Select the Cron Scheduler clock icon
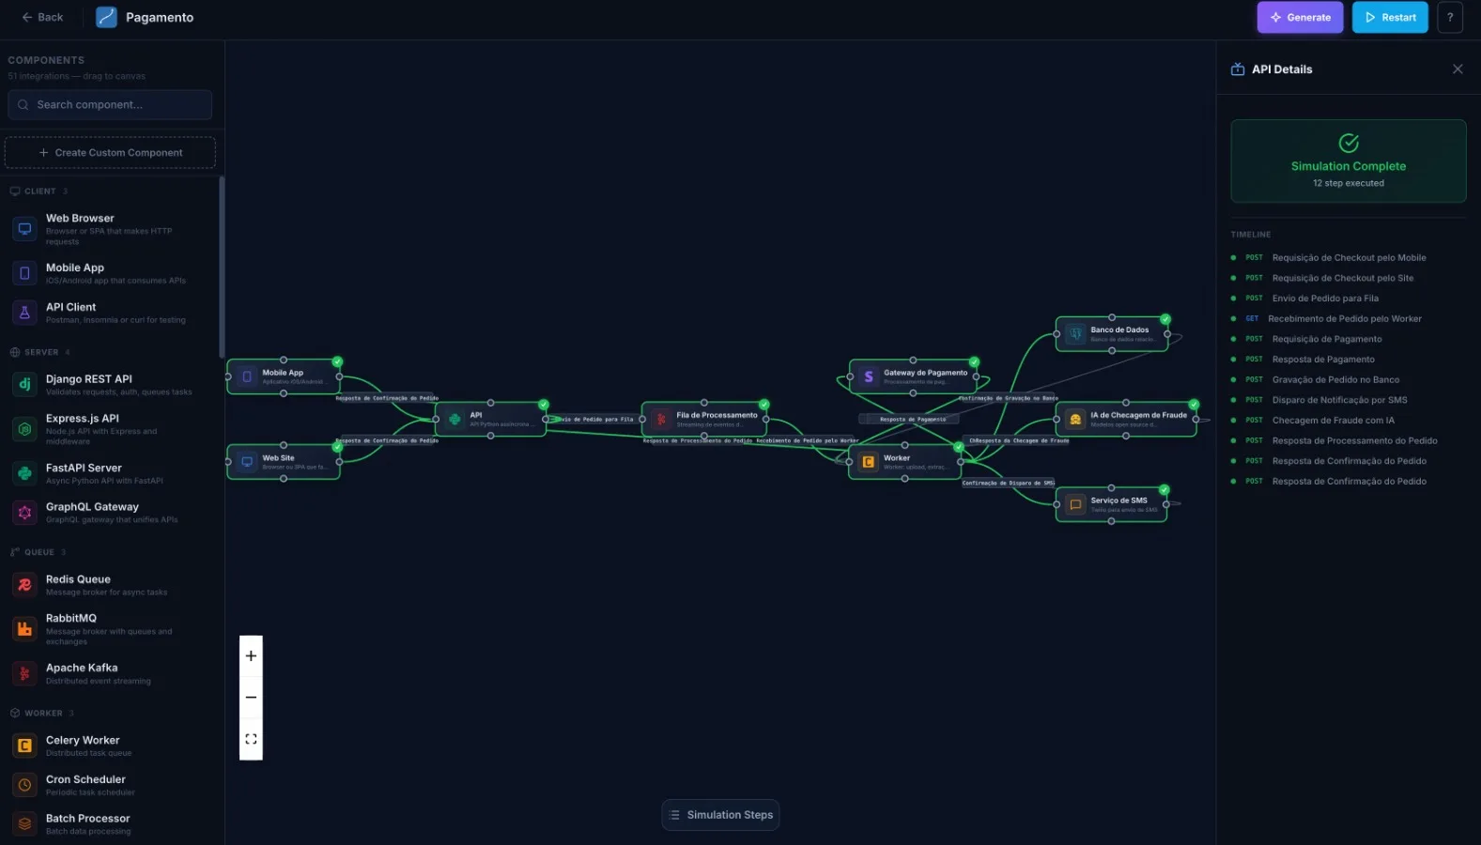The image size is (1481, 845). (24, 785)
